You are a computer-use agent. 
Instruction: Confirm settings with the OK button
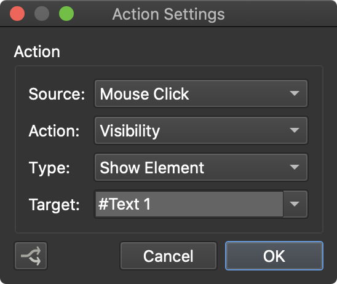[x=274, y=256]
